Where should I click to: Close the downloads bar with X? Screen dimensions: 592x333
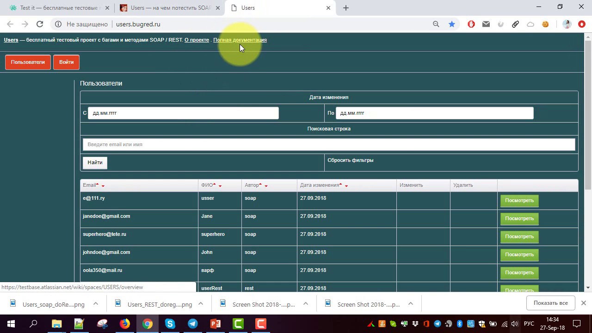583,303
